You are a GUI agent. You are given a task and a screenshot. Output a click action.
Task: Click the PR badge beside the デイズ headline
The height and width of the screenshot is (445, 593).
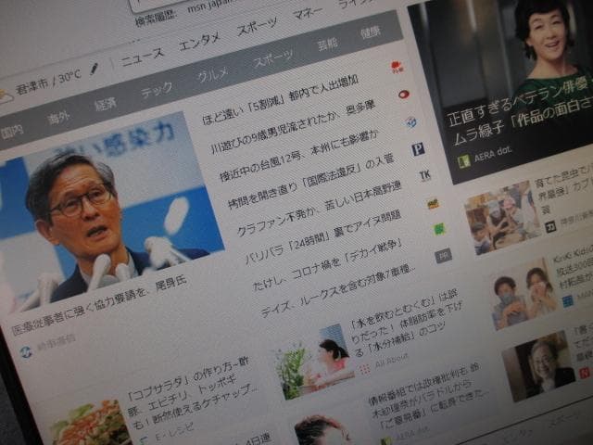[x=443, y=256]
